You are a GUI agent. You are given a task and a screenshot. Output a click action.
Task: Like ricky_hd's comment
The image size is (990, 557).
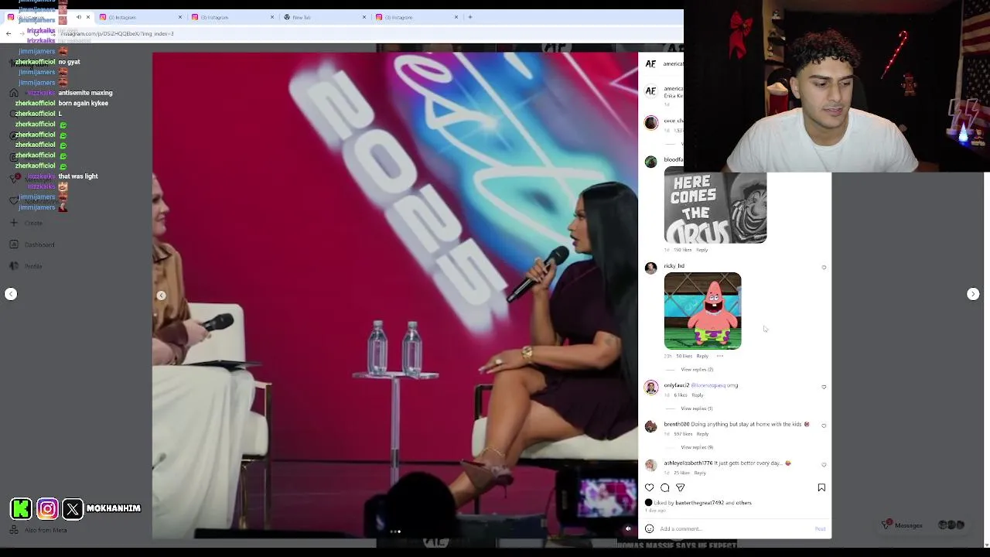(x=824, y=268)
